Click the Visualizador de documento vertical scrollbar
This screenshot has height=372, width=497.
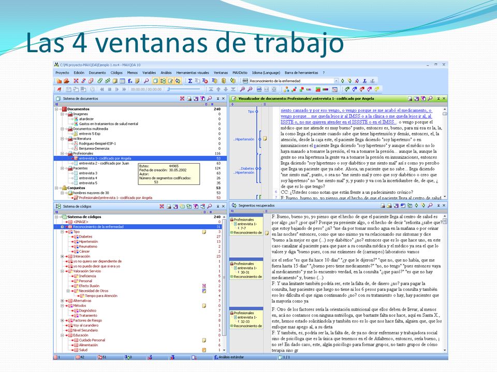pos(445,153)
